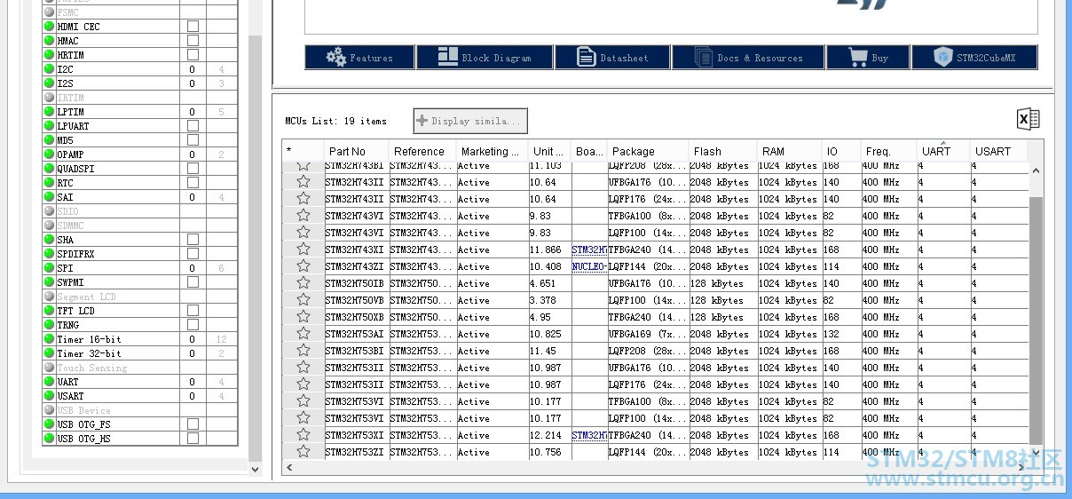Open STM32H7 board link in STM32H753XI row

pyautogui.click(x=589, y=435)
